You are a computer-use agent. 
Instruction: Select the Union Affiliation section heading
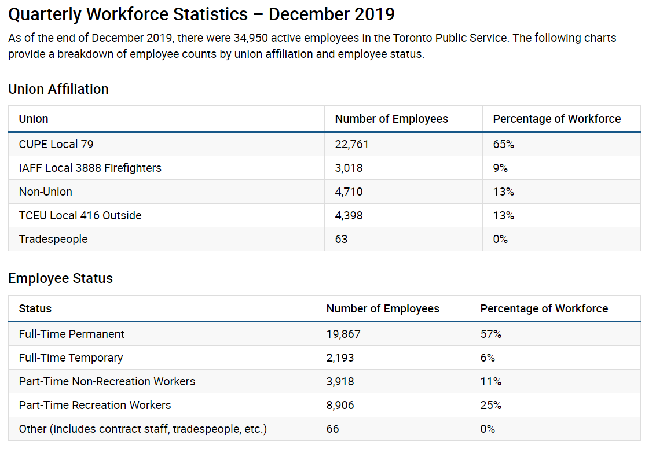pos(58,89)
